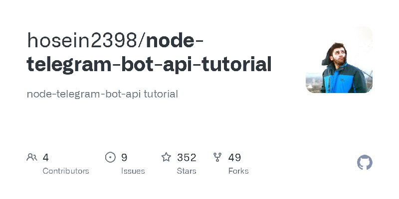
Task: Click the stars count 352
Action: (187, 158)
